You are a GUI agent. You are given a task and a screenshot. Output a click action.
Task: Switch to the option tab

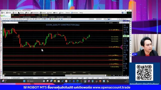(56, 78)
